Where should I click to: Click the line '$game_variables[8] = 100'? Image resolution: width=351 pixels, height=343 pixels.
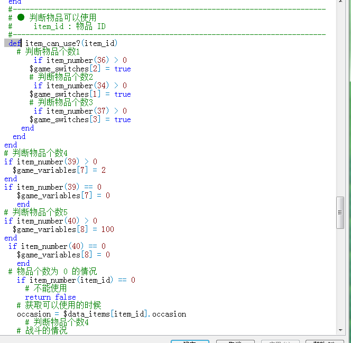(x=63, y=229)
